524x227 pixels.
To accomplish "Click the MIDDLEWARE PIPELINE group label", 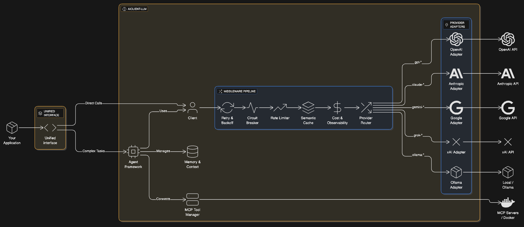I will point(237,91).
